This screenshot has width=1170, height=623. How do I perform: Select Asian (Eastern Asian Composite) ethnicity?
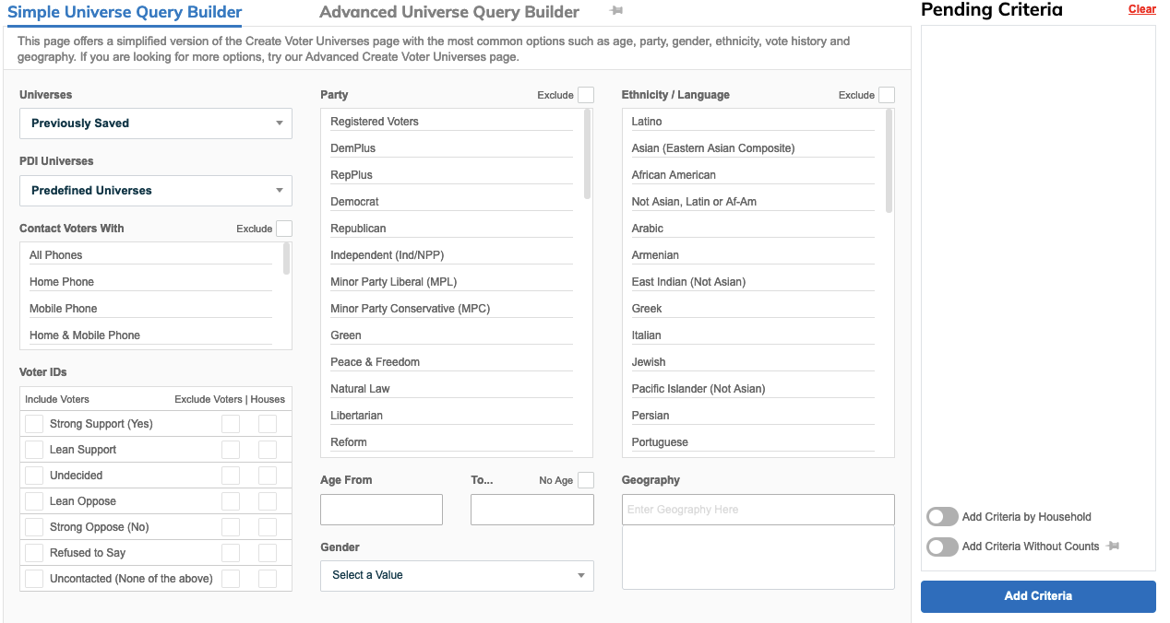coord(753,148)
